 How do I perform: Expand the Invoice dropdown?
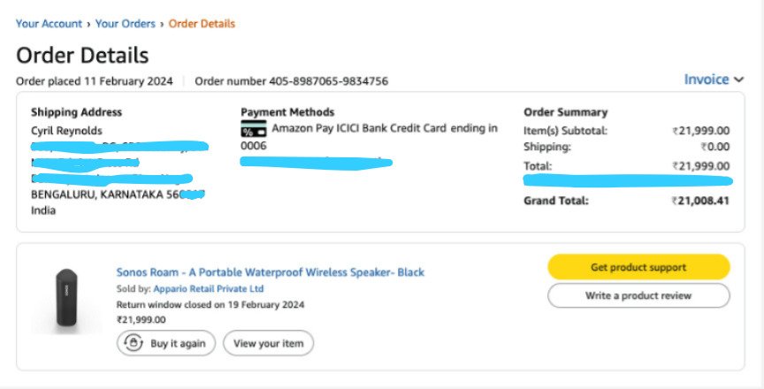pos(714,80)
